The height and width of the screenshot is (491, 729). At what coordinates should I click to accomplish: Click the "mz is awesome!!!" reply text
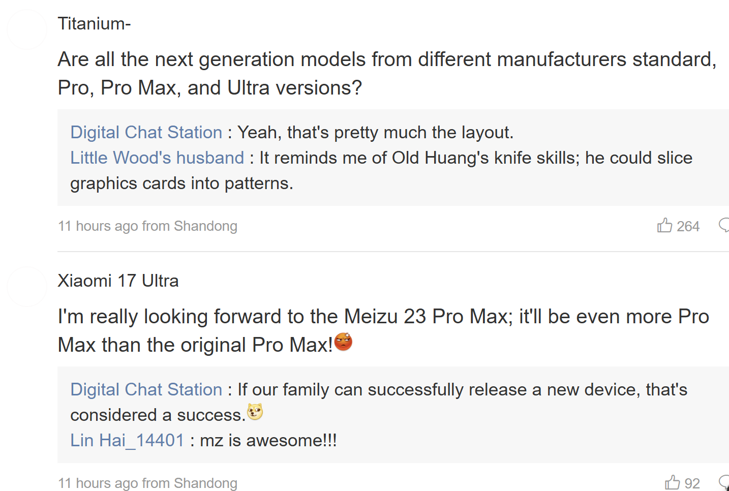(268, 440)
